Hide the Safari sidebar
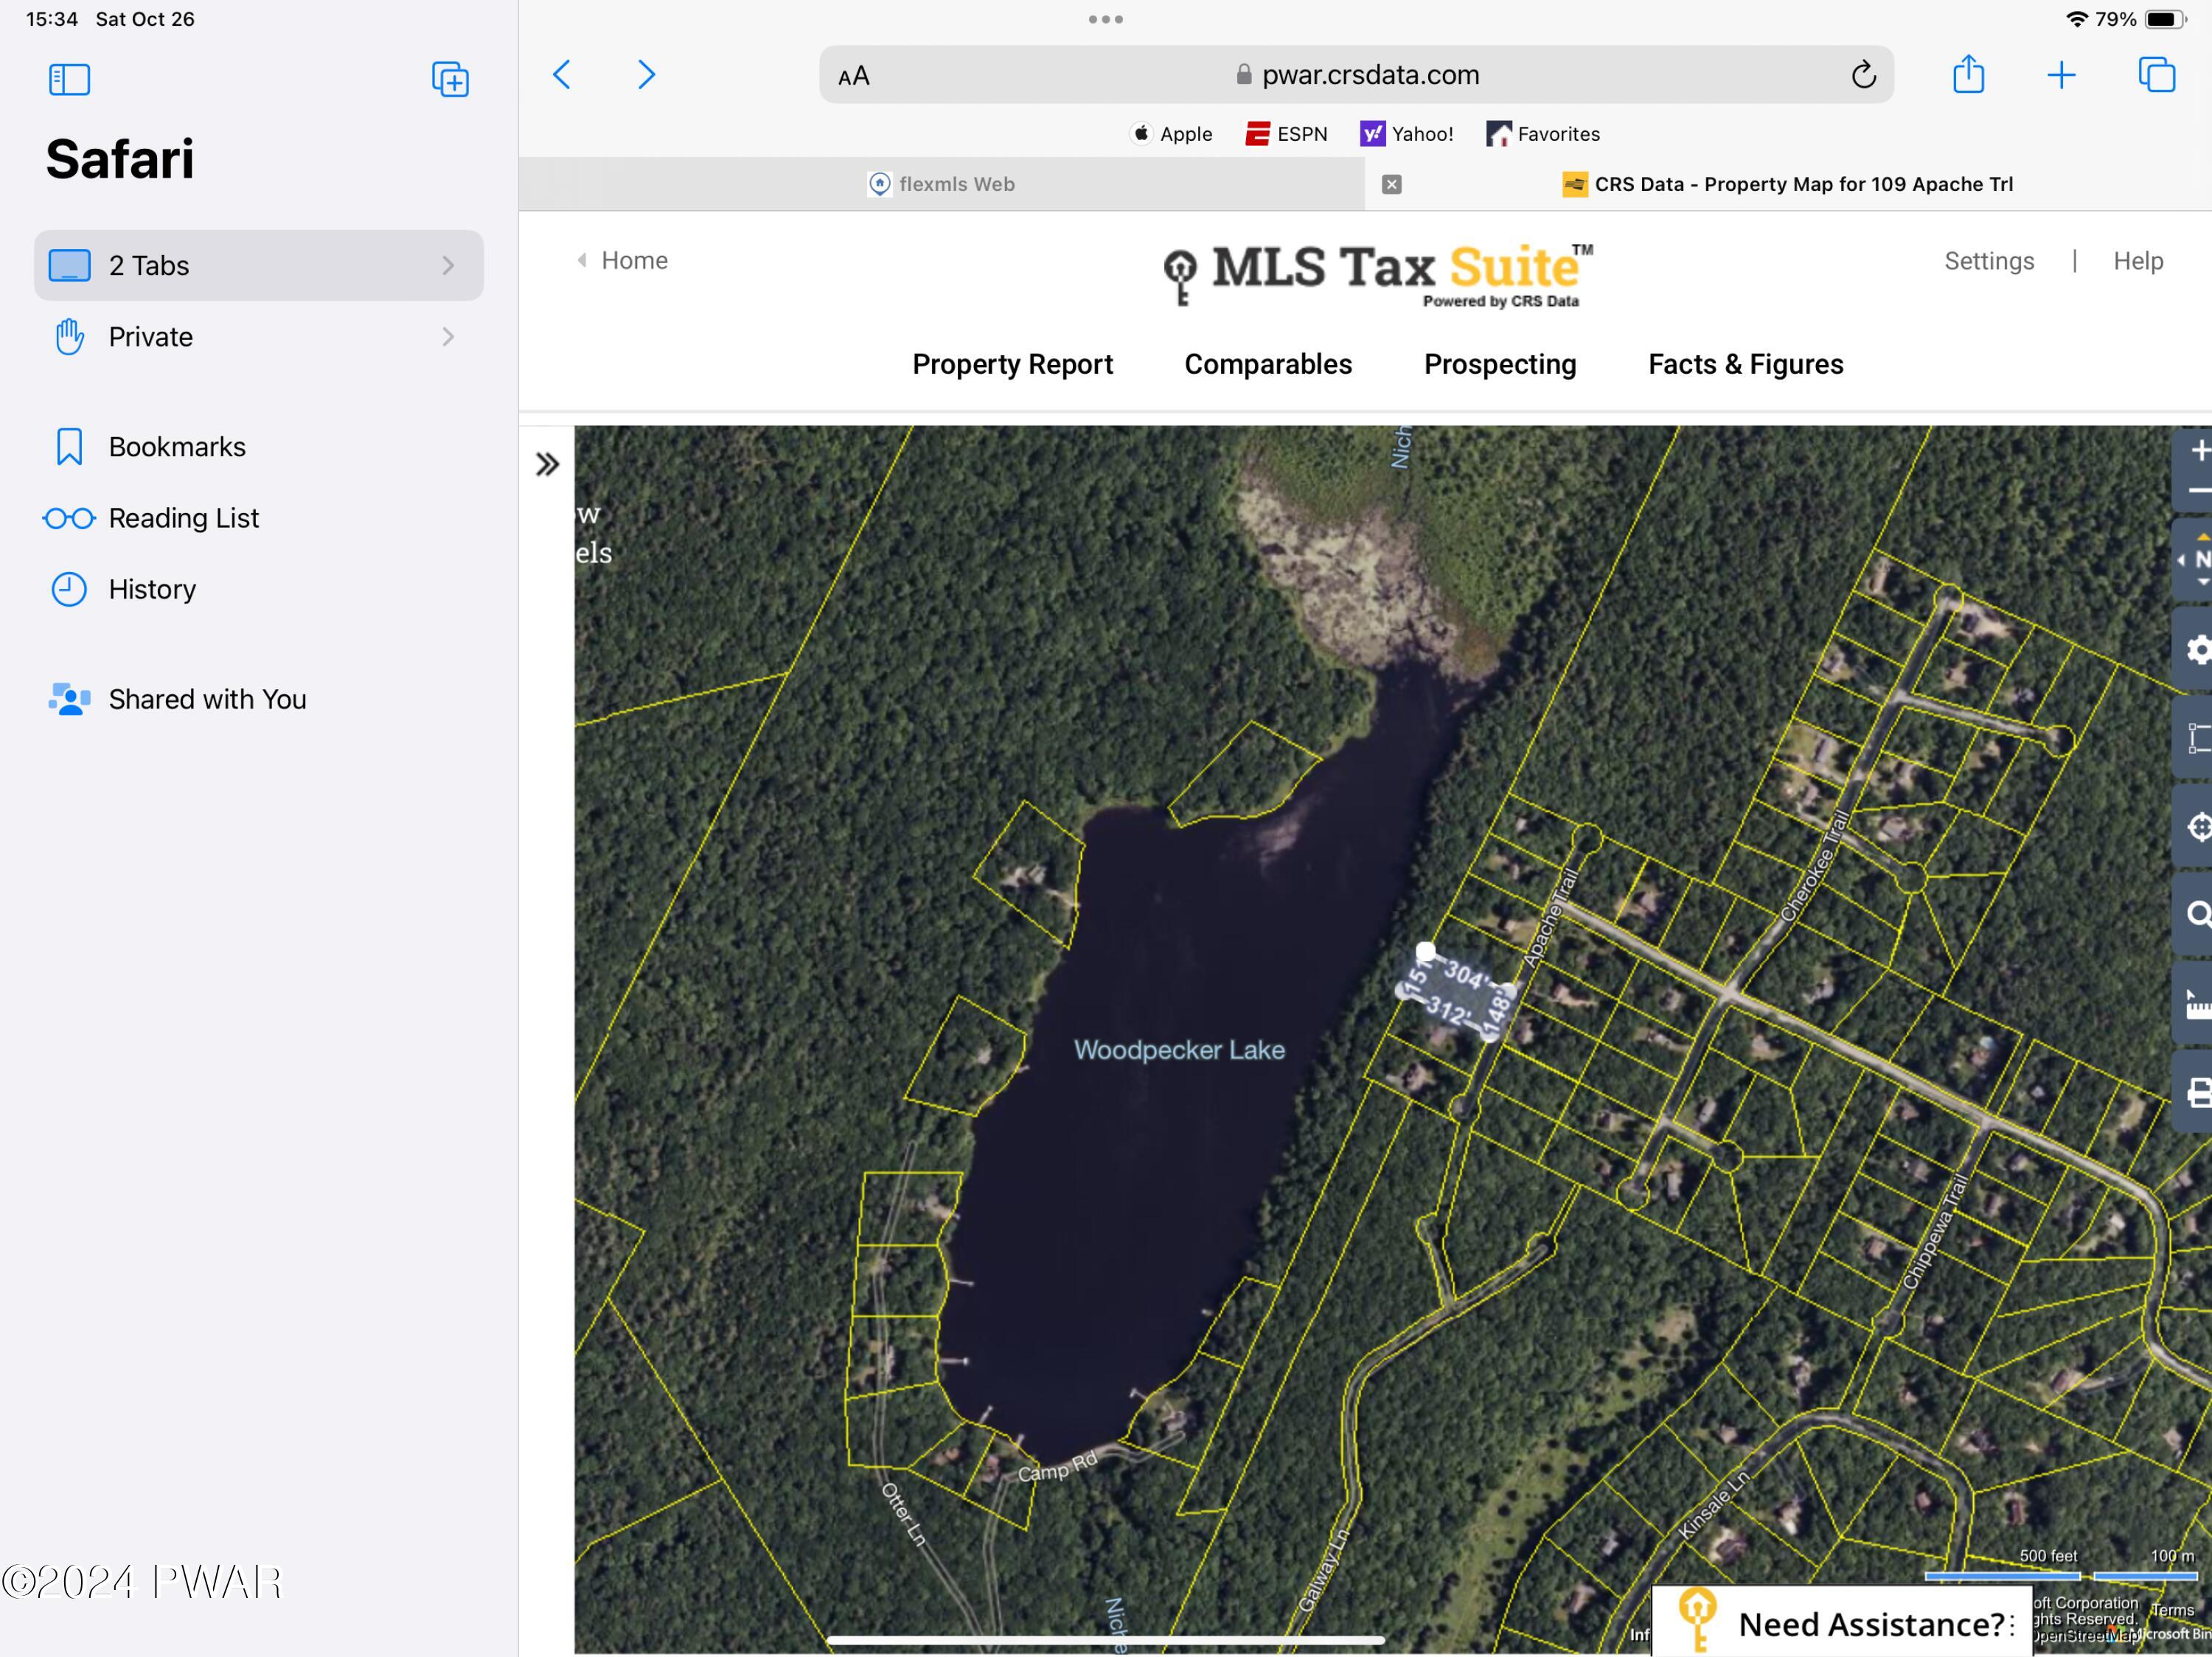 tap(69, 79)
